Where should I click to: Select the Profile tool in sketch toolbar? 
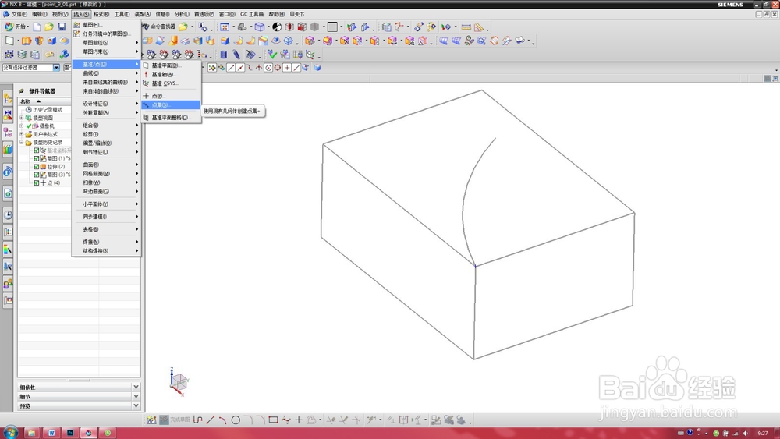198,420
